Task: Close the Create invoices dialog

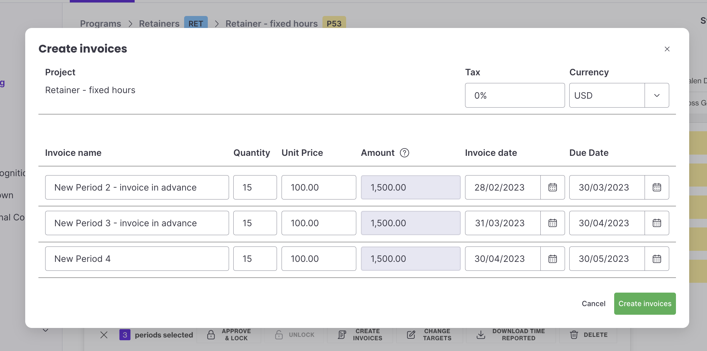Action: point(667,49)
